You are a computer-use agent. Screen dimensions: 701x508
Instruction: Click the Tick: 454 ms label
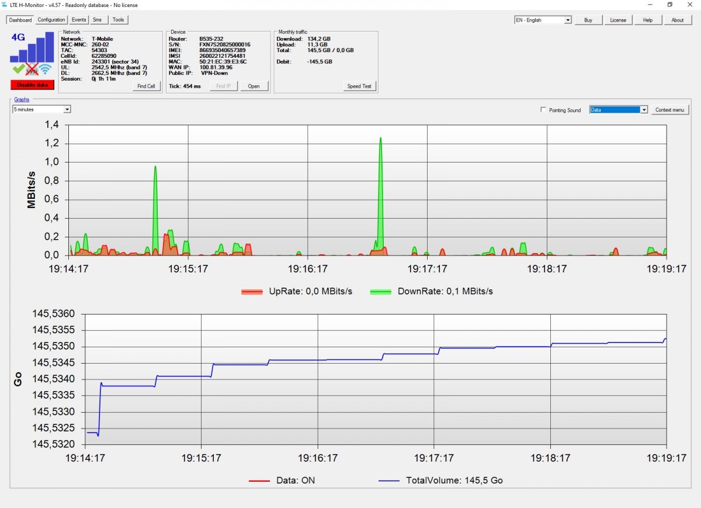(x=185, y=87)
